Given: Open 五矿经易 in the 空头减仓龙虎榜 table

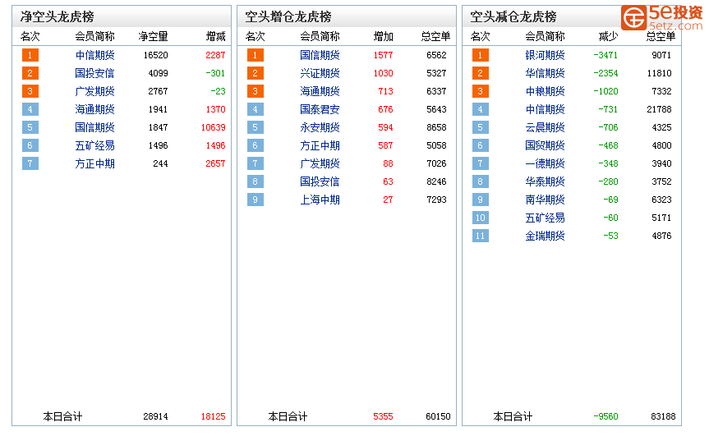Looking at the screenshot, I should (x=546, y=218).
